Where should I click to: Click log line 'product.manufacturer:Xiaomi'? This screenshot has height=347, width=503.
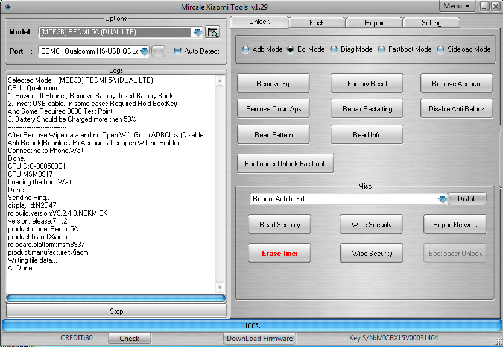point(49,252)
